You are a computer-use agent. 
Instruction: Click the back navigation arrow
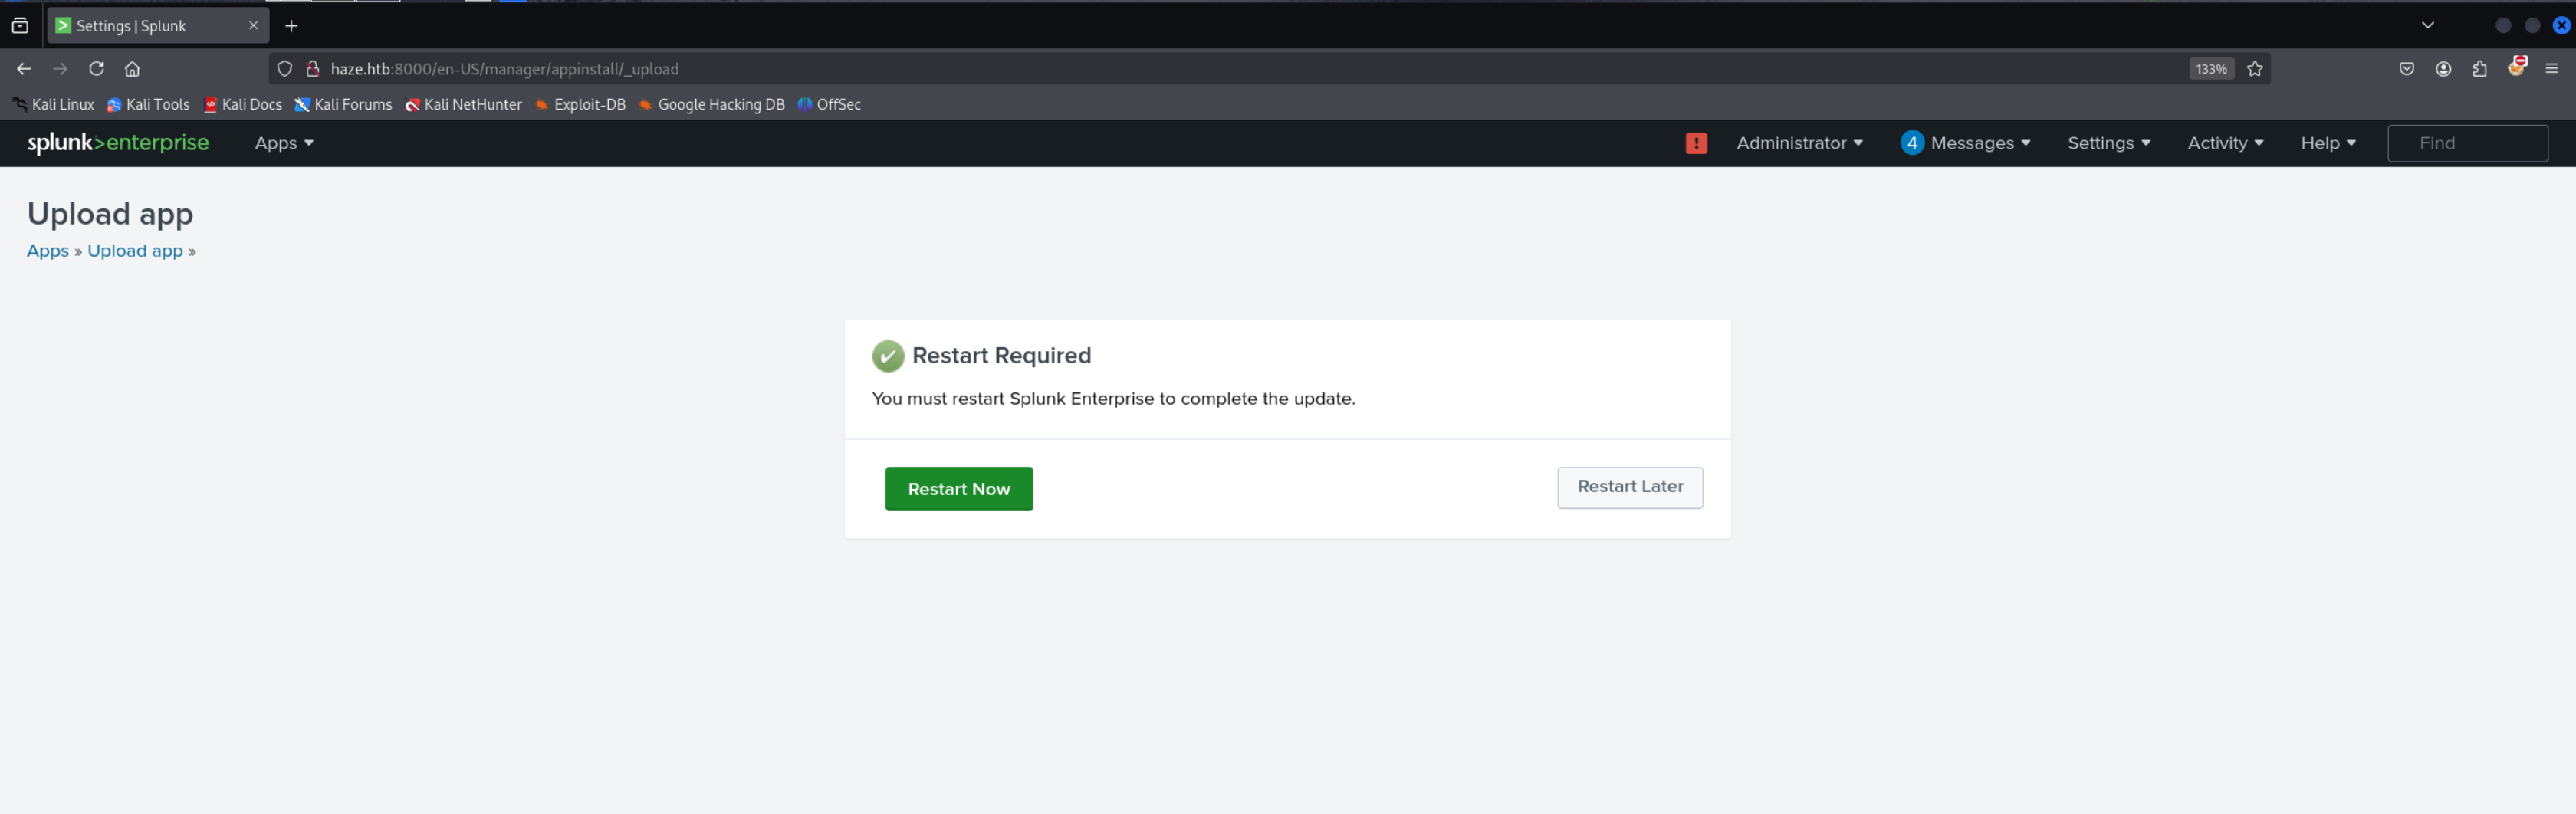point(24,69)
